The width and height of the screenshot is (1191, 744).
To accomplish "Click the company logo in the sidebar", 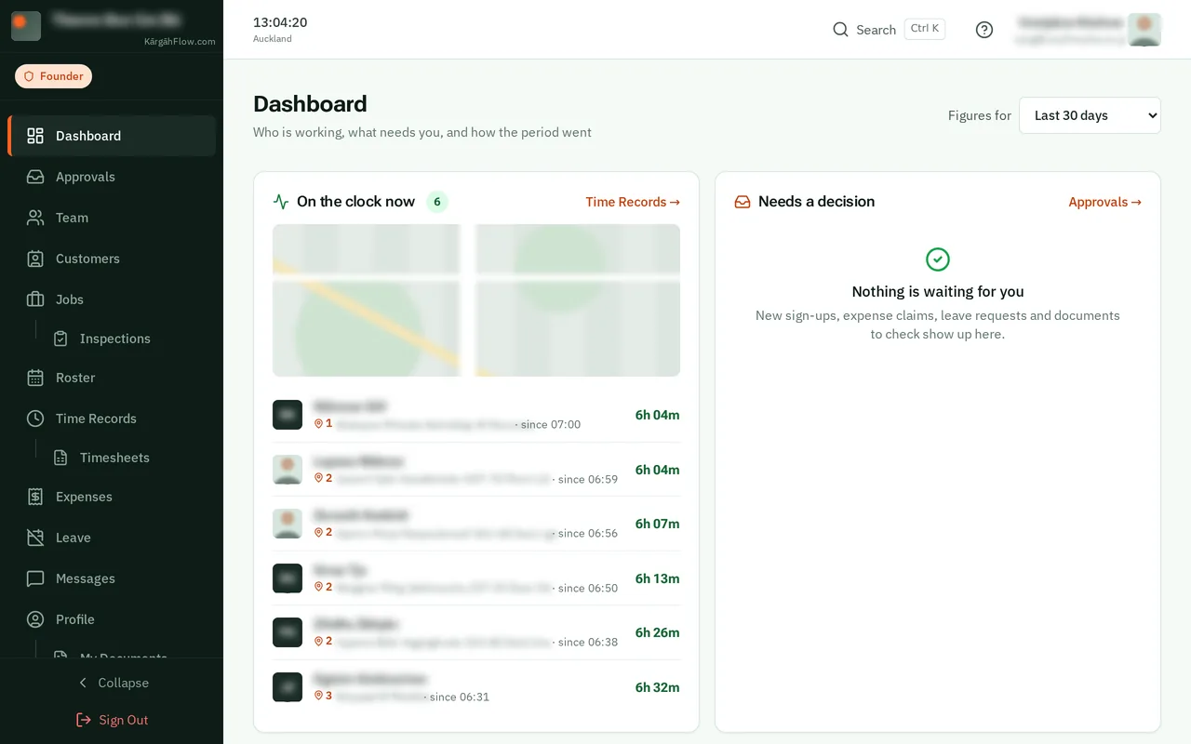I will [x=26, y=26].
